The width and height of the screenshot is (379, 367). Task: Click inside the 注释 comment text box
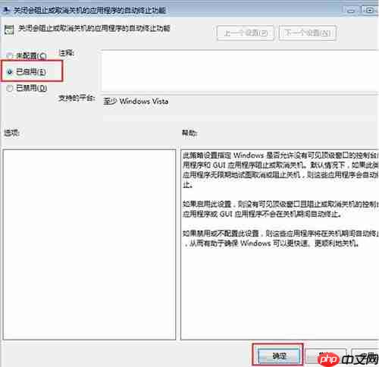click(x=240, y=71)
